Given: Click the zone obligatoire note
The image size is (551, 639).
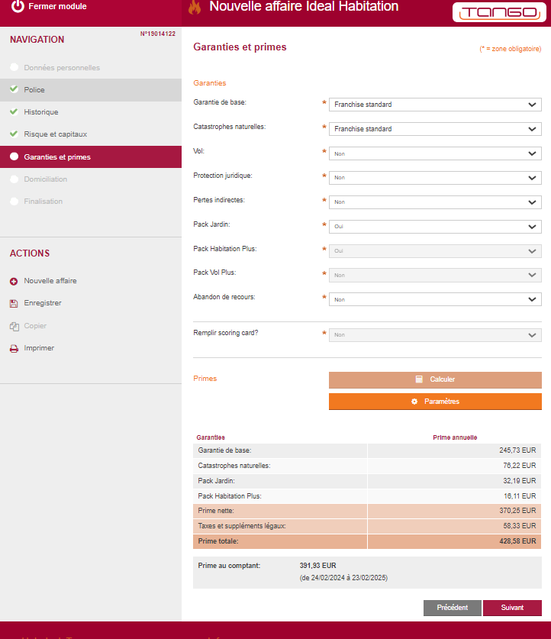Looking at the screenshot, I should click(x=511, y=49).
